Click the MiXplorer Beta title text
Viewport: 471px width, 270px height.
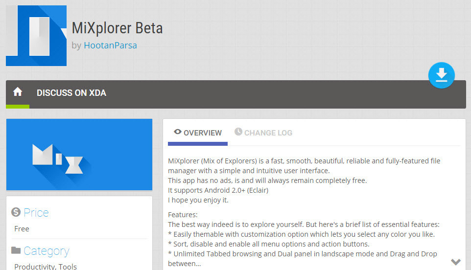click(x=117, y=28)
